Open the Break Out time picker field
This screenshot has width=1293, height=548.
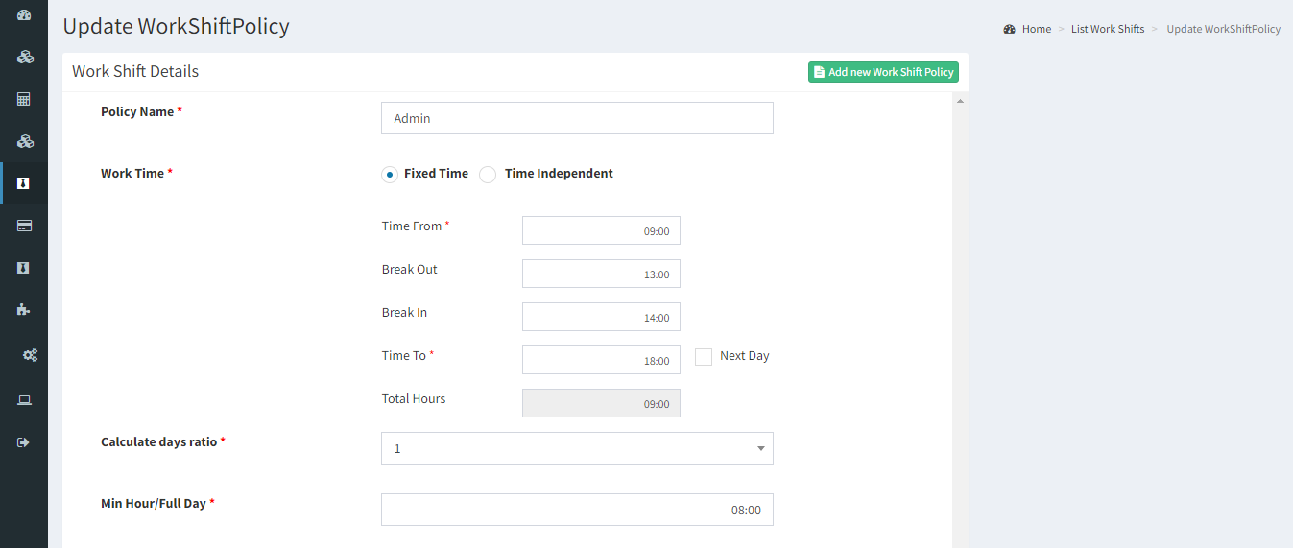pyautogui.click(x=601, y=274)
